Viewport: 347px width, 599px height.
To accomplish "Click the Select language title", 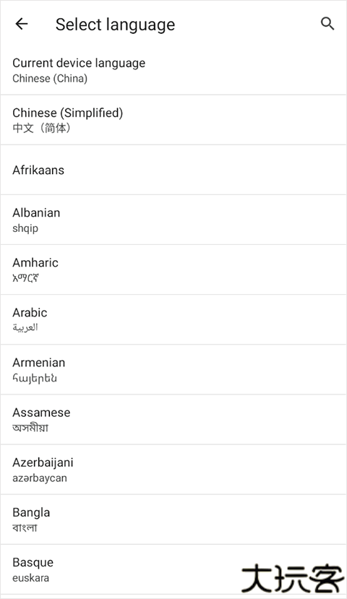I will click(x=115, y=25).
